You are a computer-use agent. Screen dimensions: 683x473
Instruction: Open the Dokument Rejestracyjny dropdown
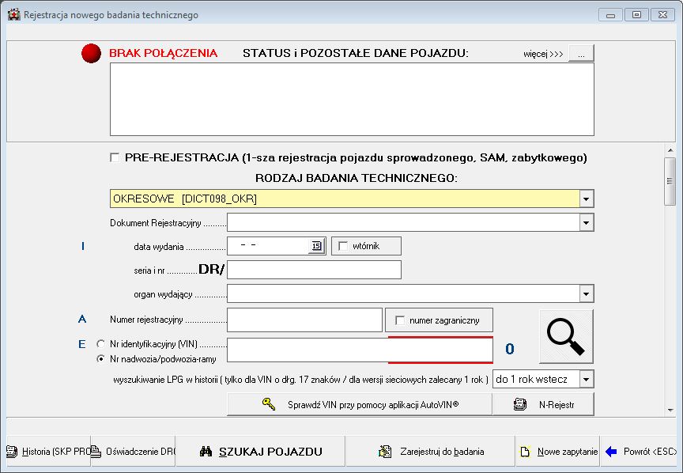click(586, 222)
